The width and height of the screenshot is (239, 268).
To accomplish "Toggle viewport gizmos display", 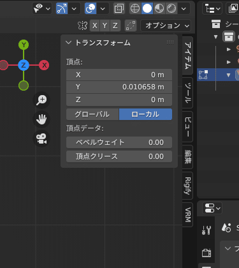I will point(62,9).
